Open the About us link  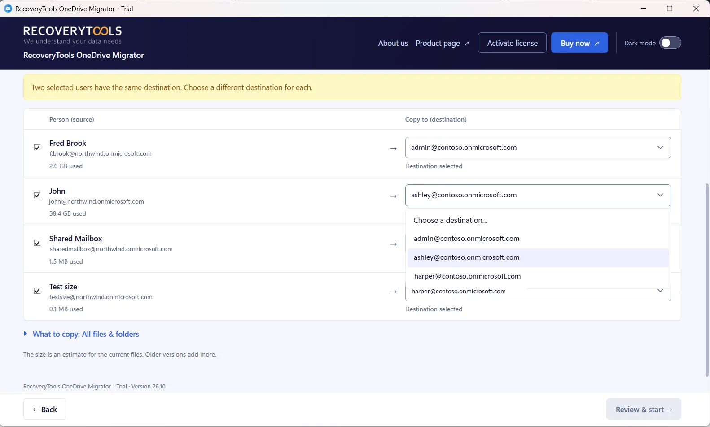393,43
